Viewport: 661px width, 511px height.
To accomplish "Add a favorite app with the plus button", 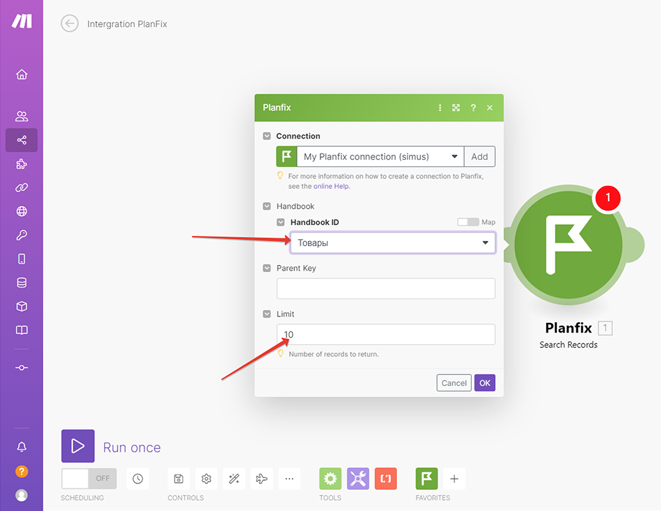I will point(454,479).
